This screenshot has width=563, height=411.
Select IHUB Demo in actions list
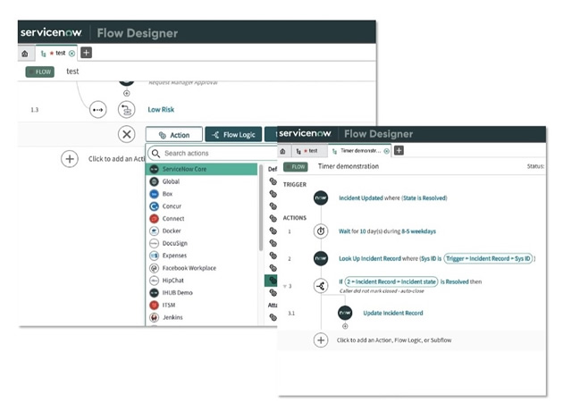201,293
